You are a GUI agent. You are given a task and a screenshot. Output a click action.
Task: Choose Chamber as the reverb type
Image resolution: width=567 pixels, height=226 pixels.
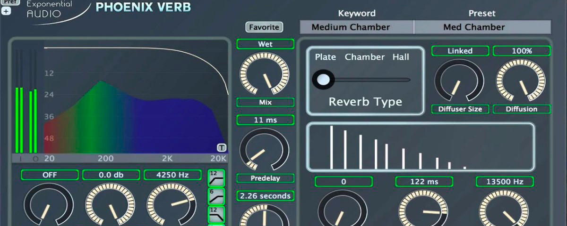[x=365, y=57]
